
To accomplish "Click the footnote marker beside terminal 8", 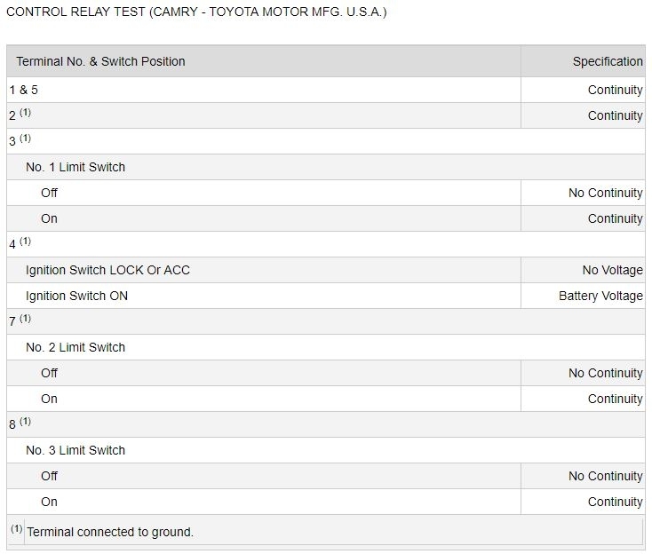I will [25, 422].
